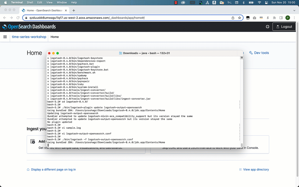Click Display a different page on log in
299x187 pixels.
point(51,169)
